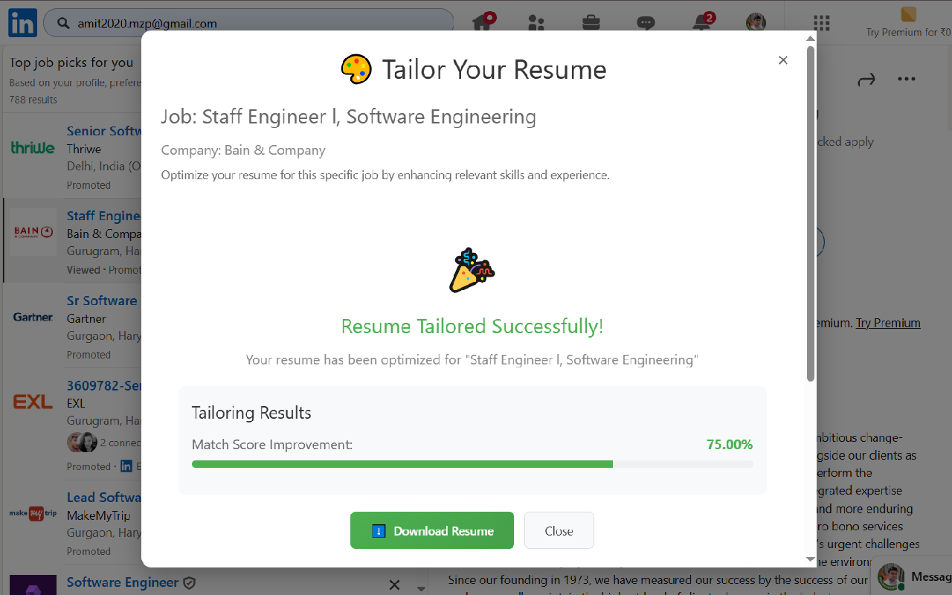Click the verified badge next to Software Engineer
Image resolution: width=952 pixels, height=595 pixels.
pos(190,583)
